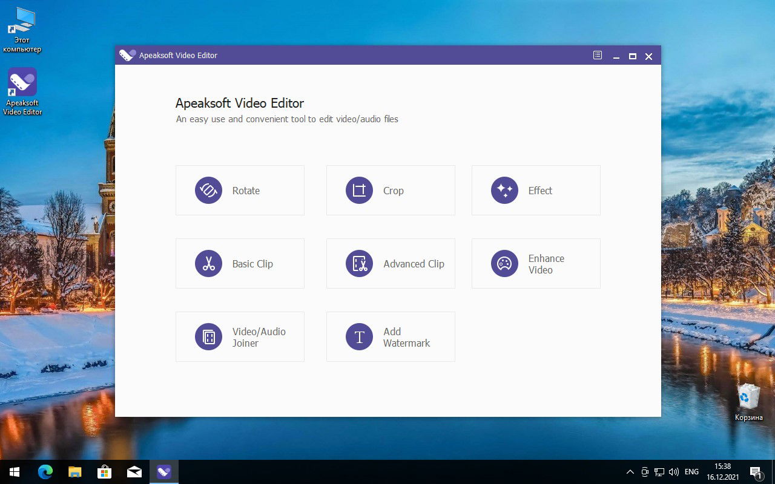The height and width of the screenshot is (484, 775).
Task: Select the Effect tool
Action: [535, 190]
